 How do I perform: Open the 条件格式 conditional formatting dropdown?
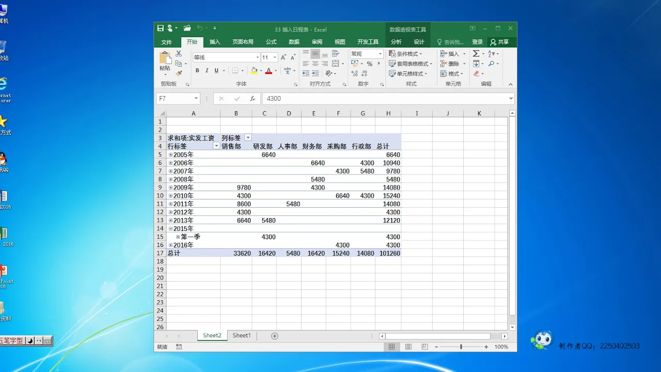(405, 54)
